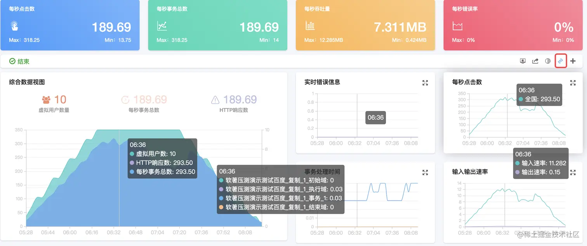Click the 执行域: 0.03 tooltip row
The image size is (587, 246).
pyautogui.click(x=281, y=189)
